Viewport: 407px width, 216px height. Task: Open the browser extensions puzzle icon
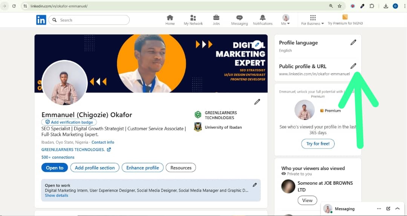pyautogui.click(x=372, y=6)
